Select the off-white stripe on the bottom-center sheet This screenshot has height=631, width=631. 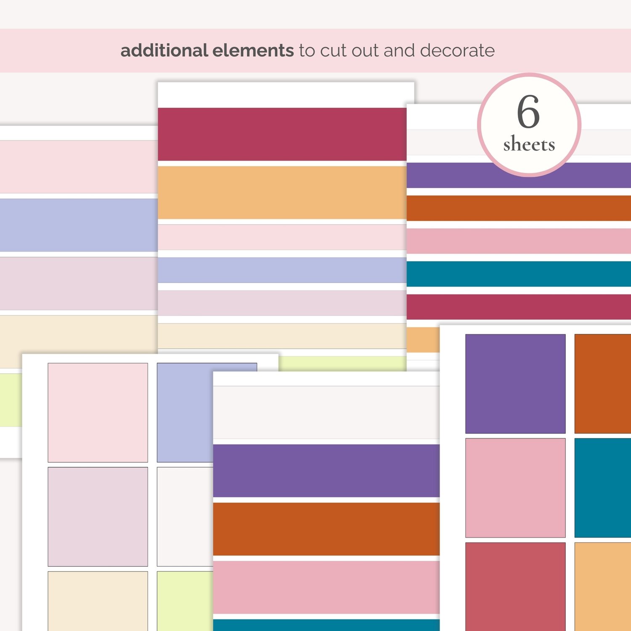coord(326,413)
